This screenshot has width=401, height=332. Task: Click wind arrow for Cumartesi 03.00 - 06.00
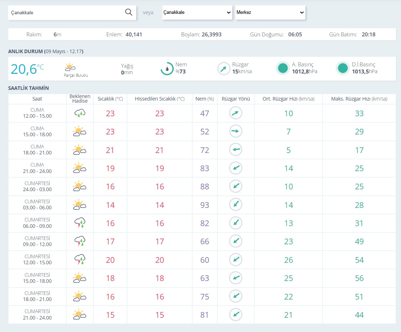click(235, 204)
